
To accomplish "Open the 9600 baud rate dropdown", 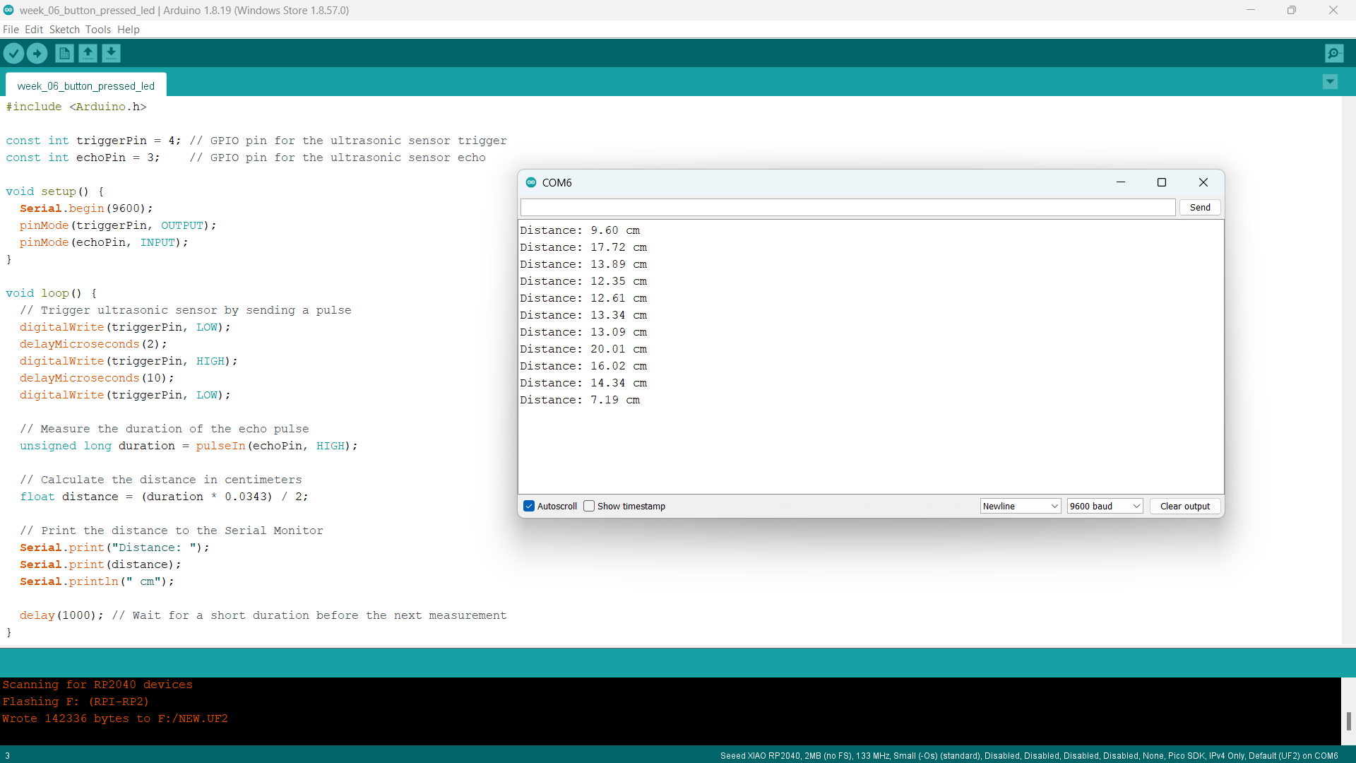I will pyautogui.click(x=1105, y=506).
